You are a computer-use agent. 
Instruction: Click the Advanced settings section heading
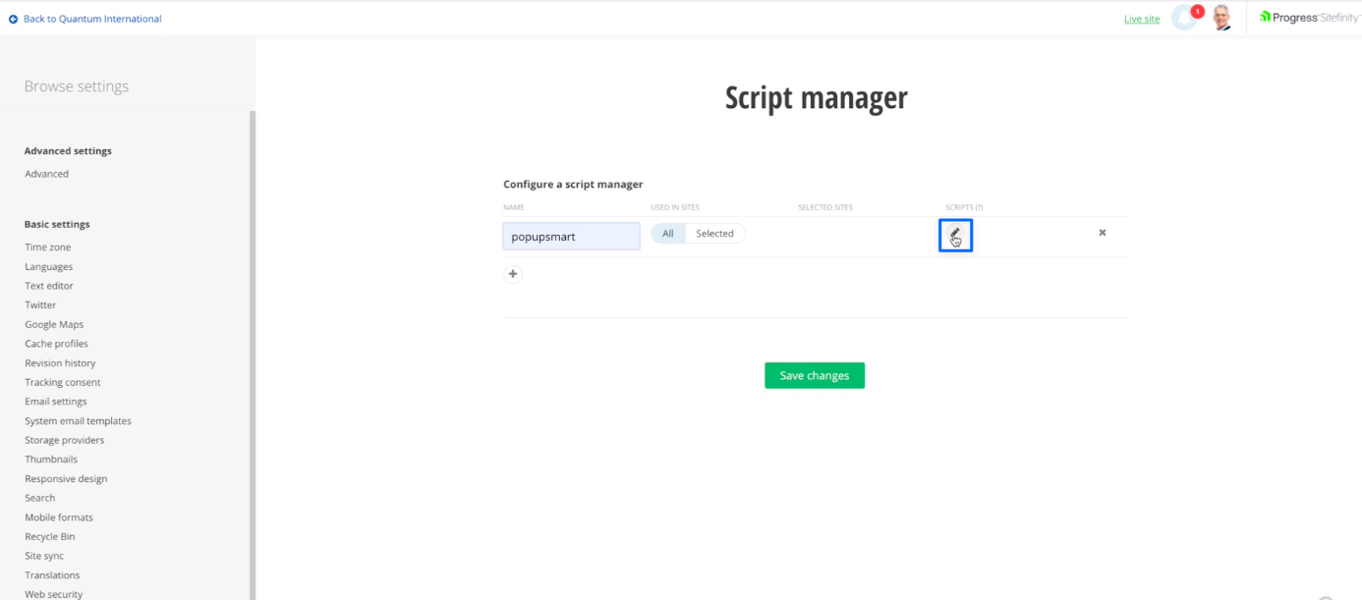point(68,151)
